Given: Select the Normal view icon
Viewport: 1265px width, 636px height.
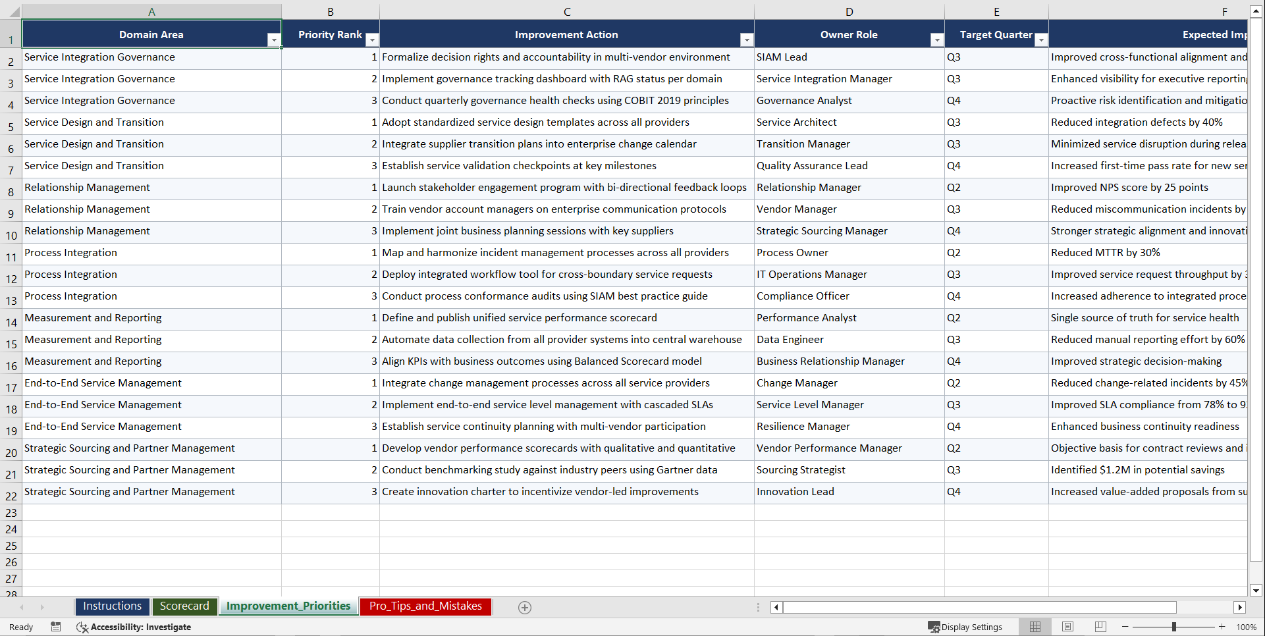Looking at the screenshot, I should [1035, 627].
